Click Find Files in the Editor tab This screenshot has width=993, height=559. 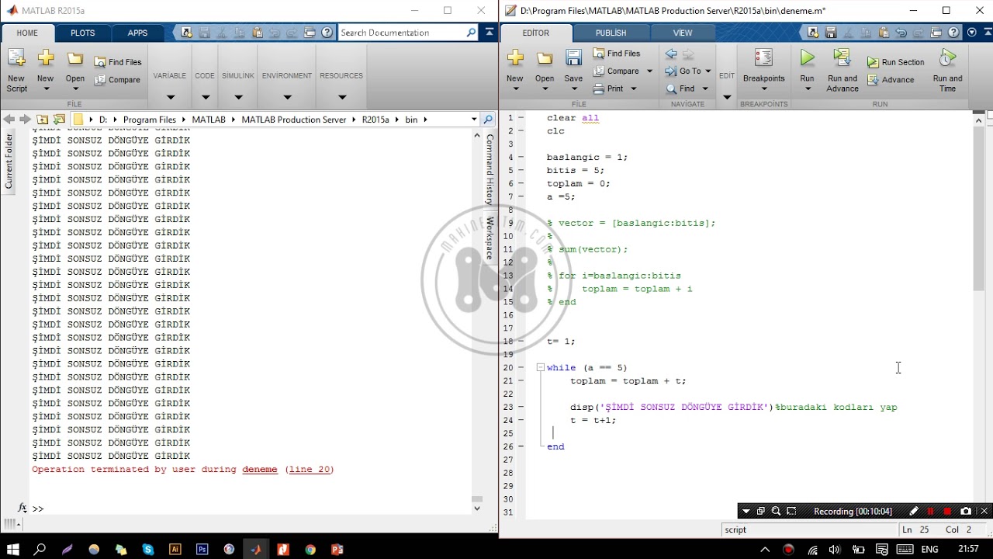point(617,54)
